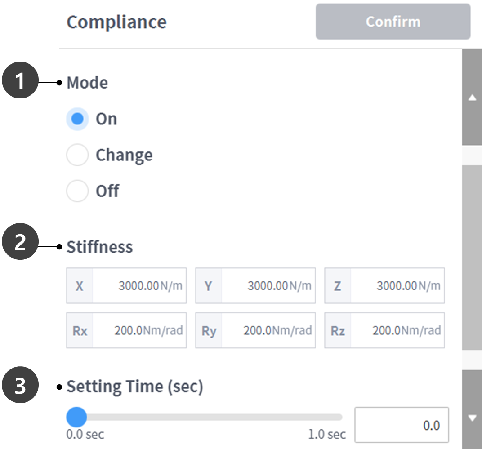The image size is (482, 449).
Task: Click the X stiffness input field
Action: click(x=137, y=286)
